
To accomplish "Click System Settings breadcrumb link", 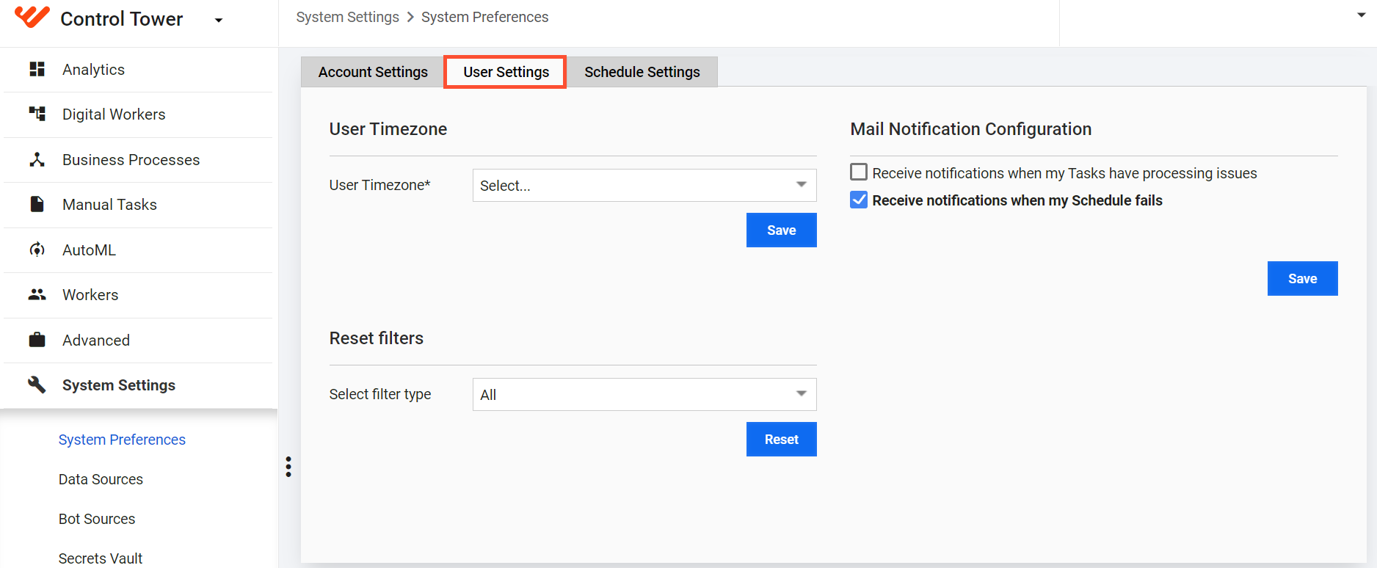I will point(347,17).
